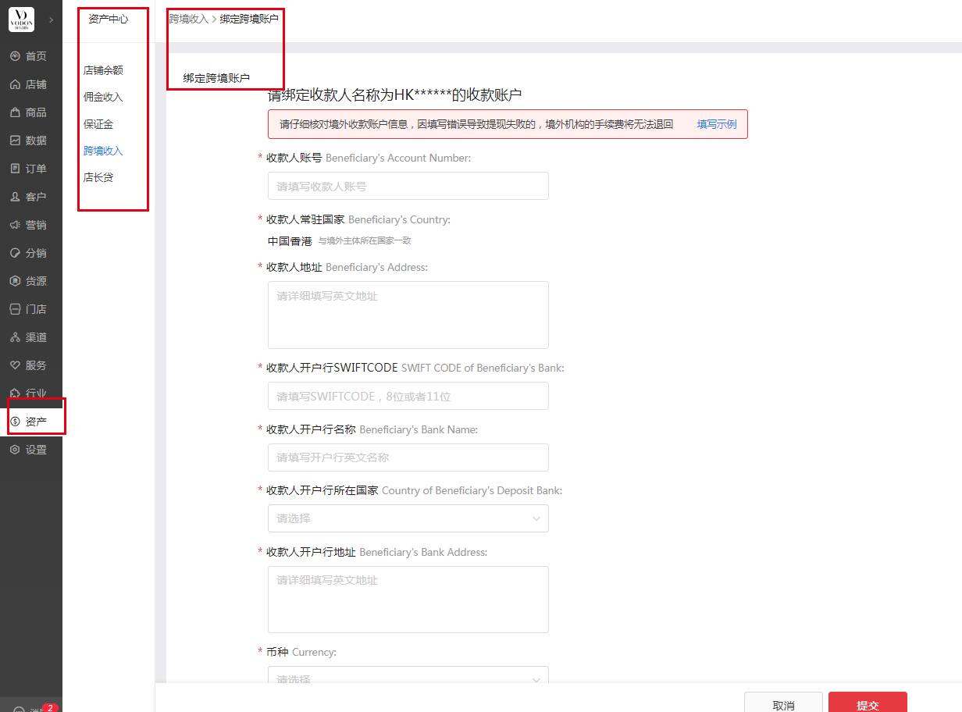Open the settings (设置) gear icon
962x712 pixels.
click(15, 450)
